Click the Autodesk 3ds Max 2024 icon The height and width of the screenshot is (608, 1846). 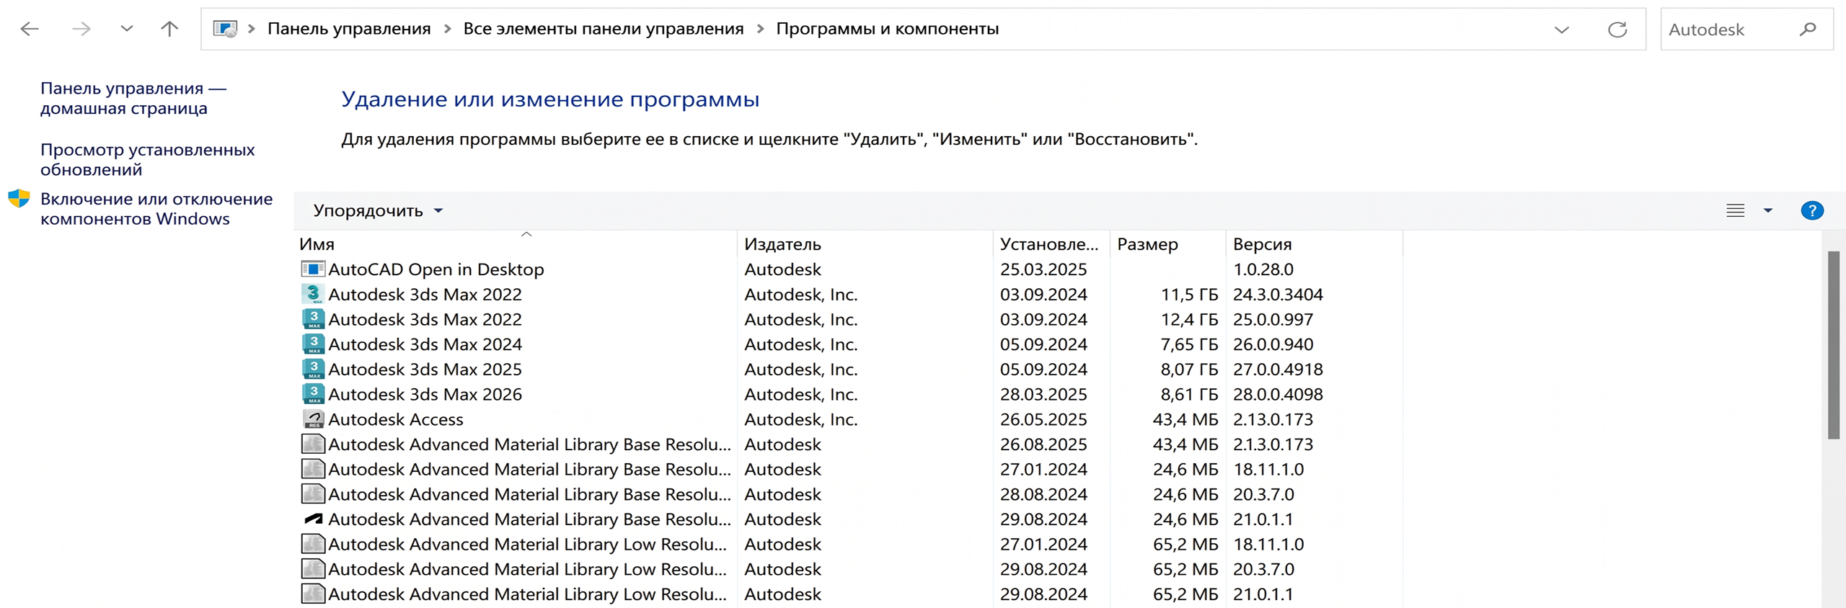point(313,344)
